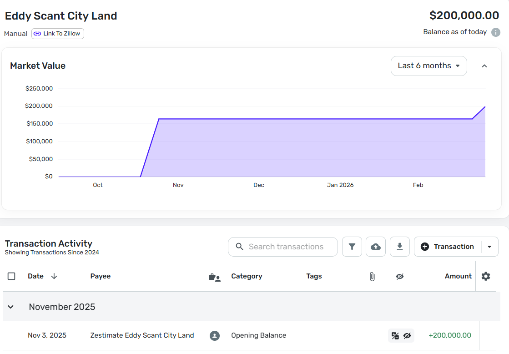
Task: Click the business/personal column header icon
Action: click(x=214, y=277)
